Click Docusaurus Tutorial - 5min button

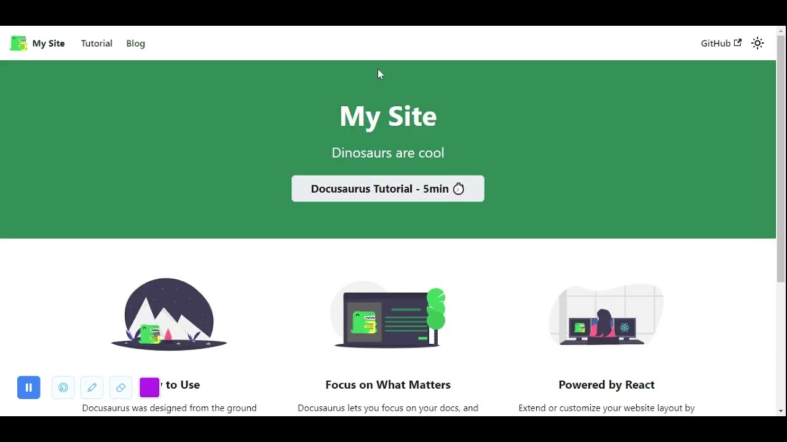(x=388, y=188)
